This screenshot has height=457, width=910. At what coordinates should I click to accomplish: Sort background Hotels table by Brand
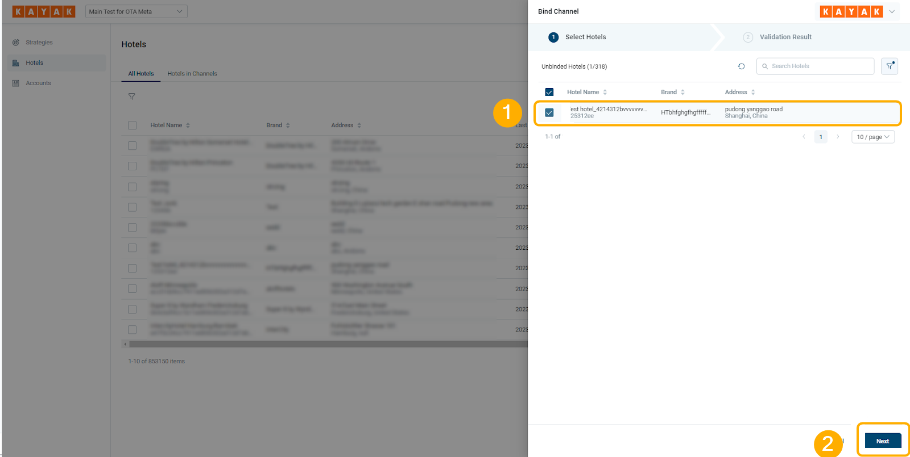[x=288, y=125]
